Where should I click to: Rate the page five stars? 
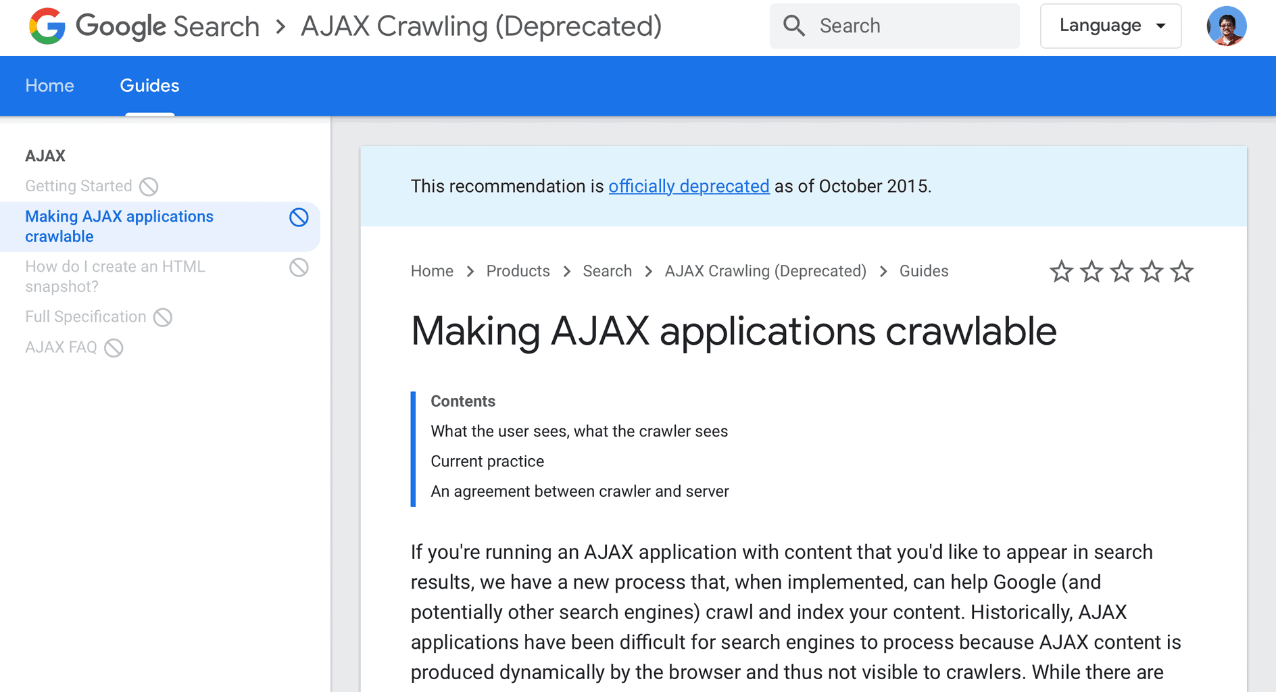[x=1182, y=271]
